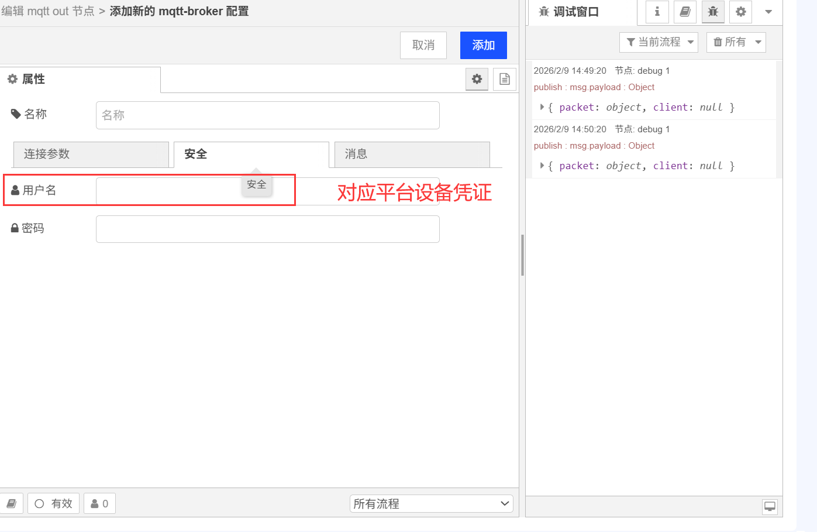Open node settings gear icon in properties
The image size is (817, 532).
click(x=477, y=79)
